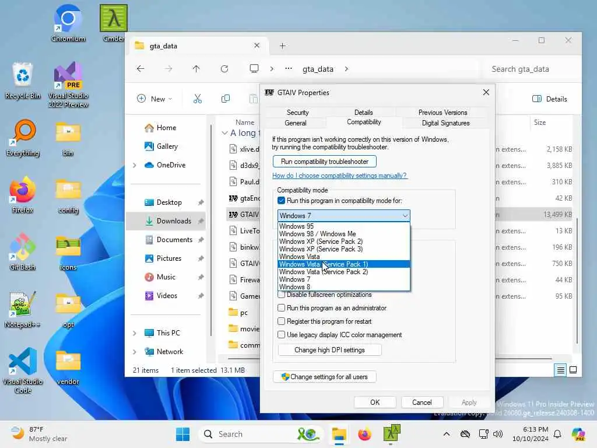Open a new Explorer tab with plus
This screenshot has height=448, width=597.
[x=283, y=45]
